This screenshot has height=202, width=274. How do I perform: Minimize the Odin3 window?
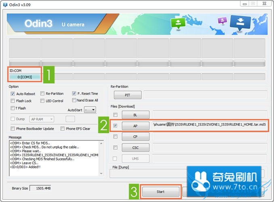pos(245,4)
